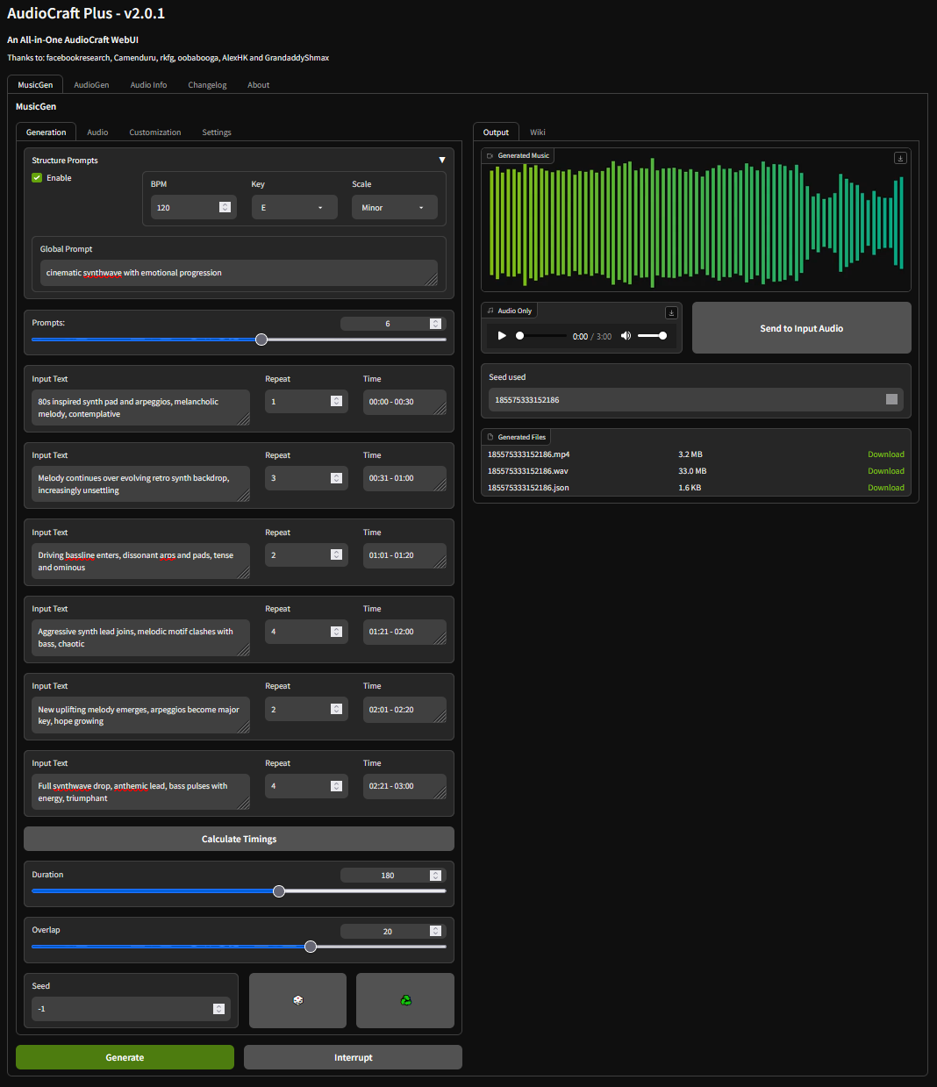Open the Scale dropdown showing Minor
This screenshot has width=937, height=1087.
click(x=394, y=207)
